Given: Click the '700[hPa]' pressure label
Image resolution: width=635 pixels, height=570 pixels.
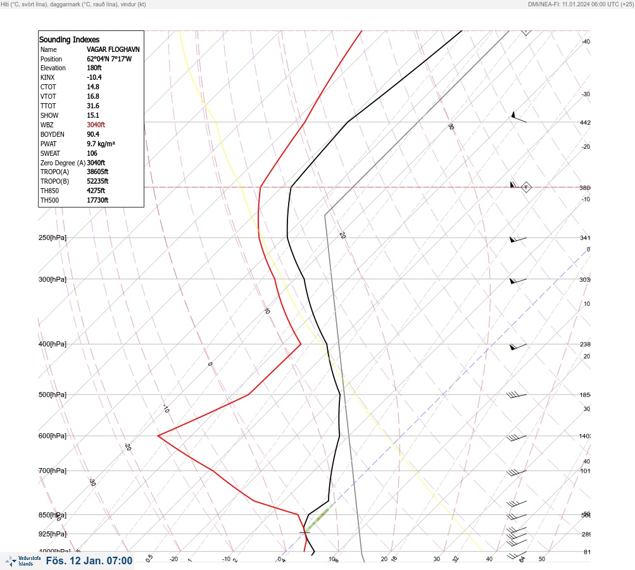Looking at the screenshot, I should coord(53,471).
